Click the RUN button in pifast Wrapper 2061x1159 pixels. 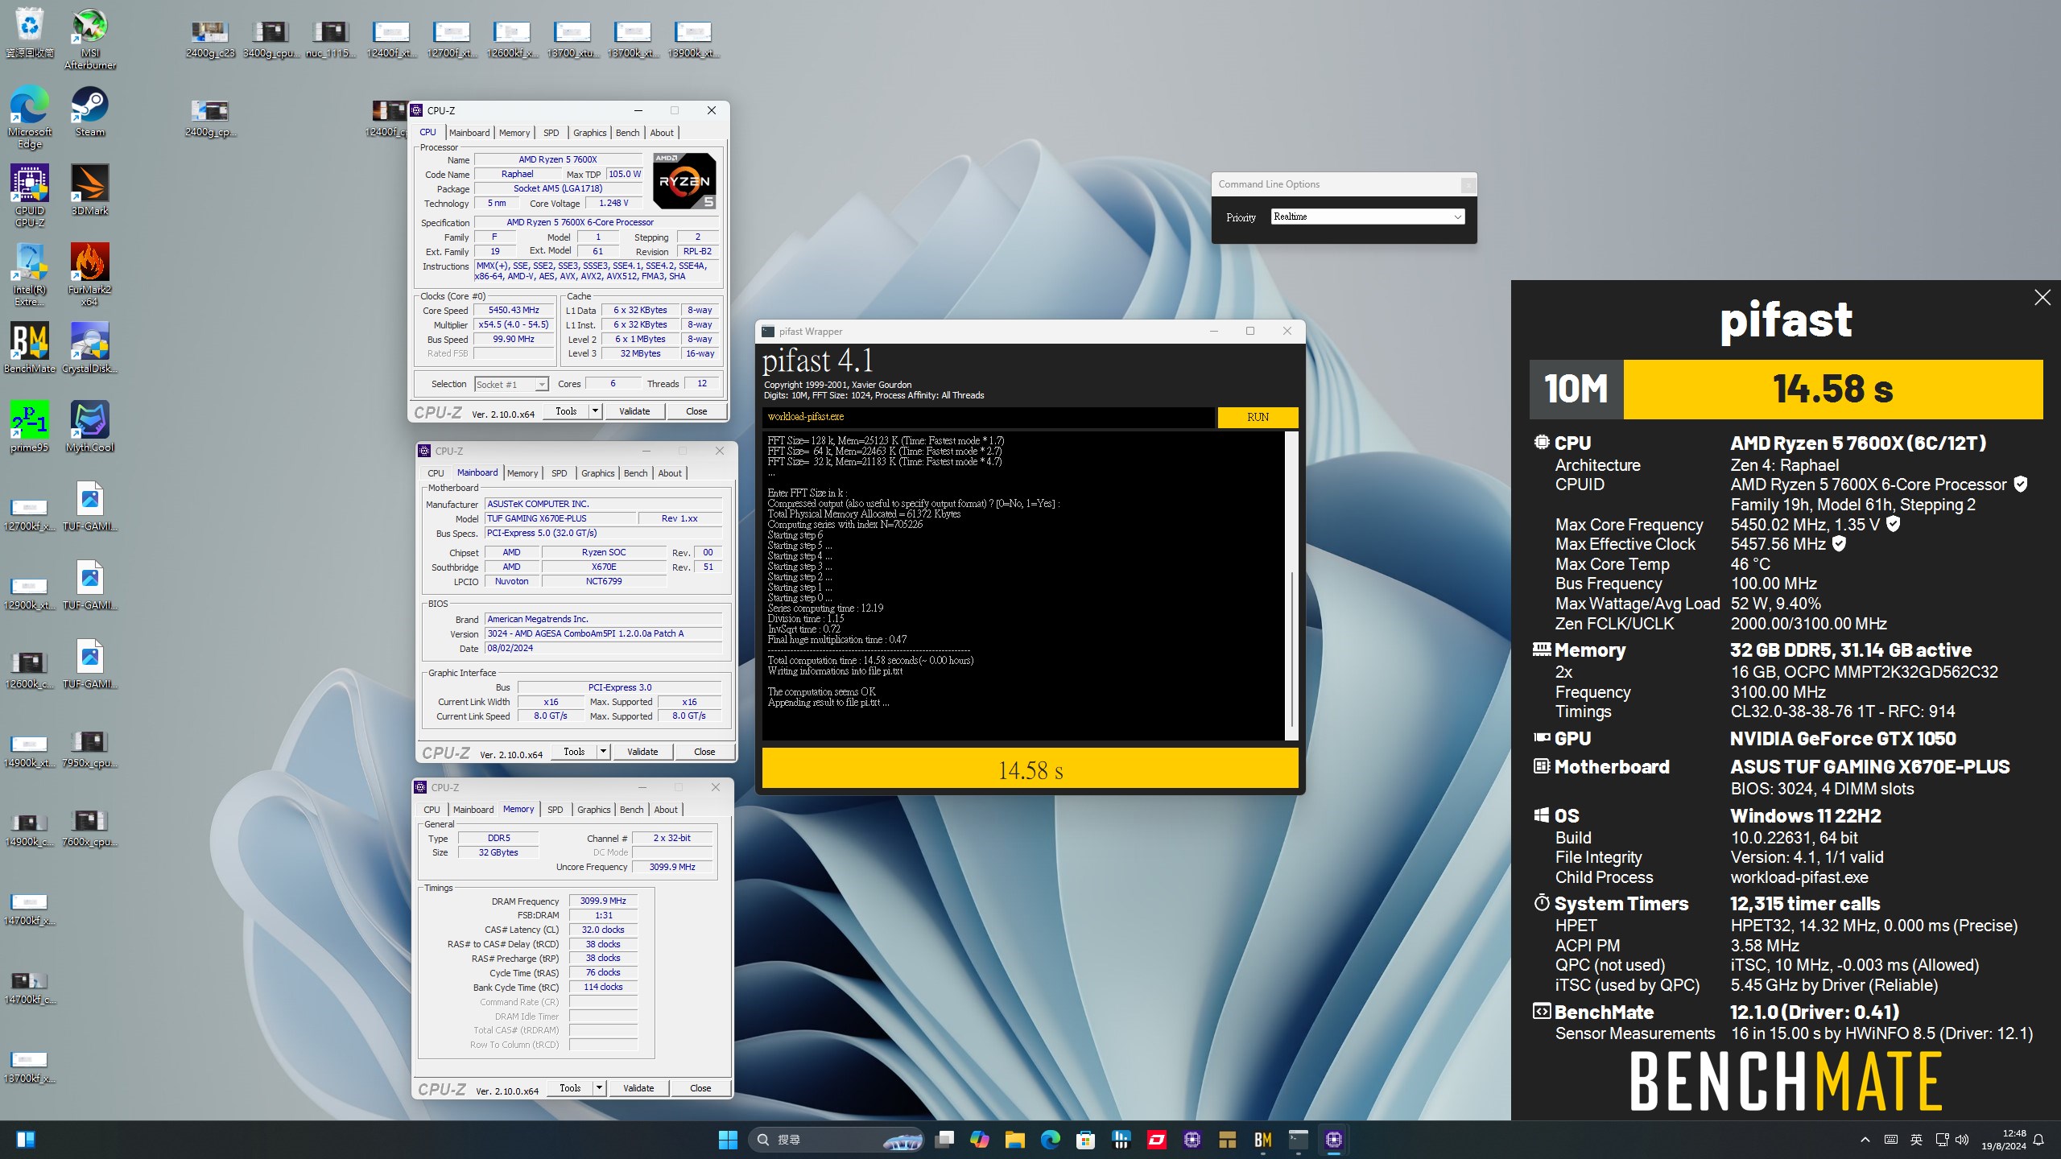coord(1258,417)
